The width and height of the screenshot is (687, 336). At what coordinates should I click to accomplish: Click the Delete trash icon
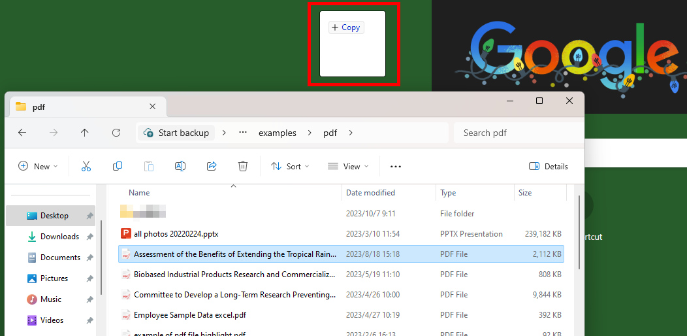click(x=243, y=166)
